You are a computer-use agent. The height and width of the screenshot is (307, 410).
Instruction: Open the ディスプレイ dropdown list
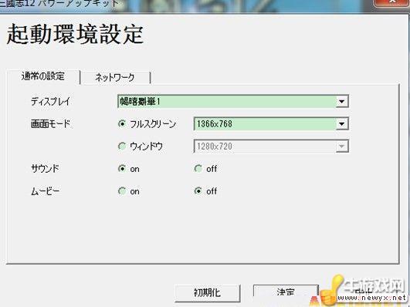pyautogui.click(x=342, y=101)
